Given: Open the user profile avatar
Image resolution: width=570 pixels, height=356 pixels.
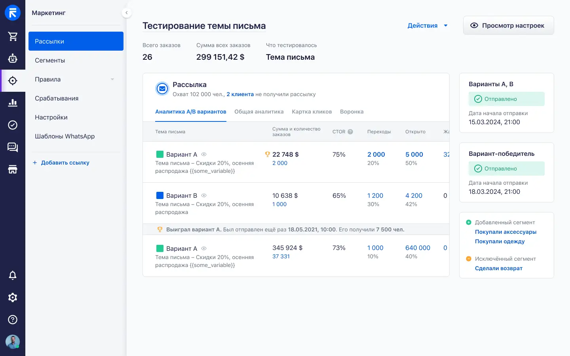Looking at the screenshot, I should 13,342.
